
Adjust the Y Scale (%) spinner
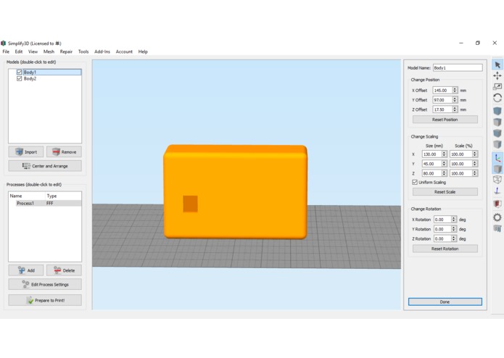(x=474, y=164)
